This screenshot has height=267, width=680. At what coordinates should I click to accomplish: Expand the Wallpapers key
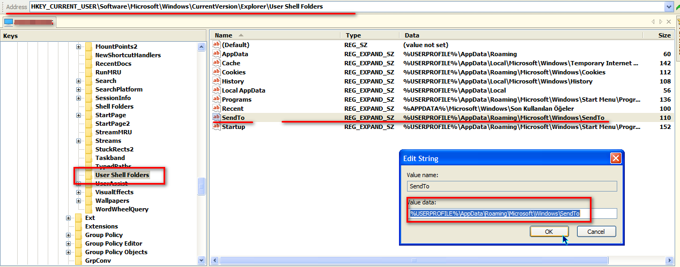pyautogui.click(x=78, y=201)
